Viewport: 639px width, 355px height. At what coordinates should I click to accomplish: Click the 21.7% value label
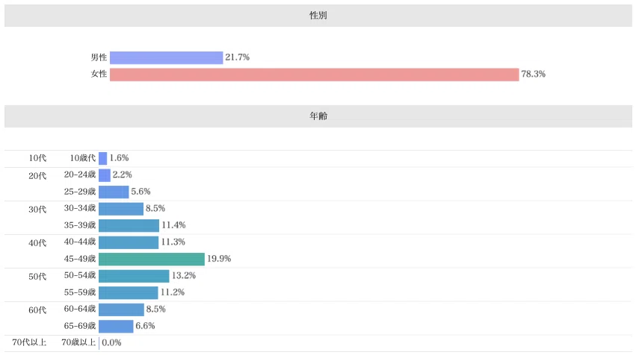coord(237,57)
